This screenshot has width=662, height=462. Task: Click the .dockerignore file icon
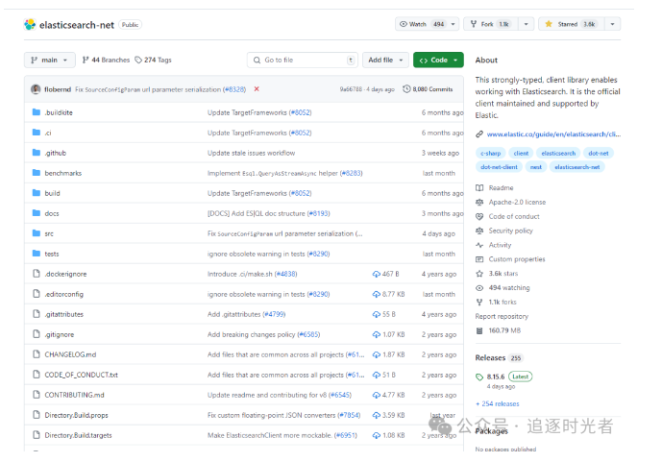pyautogui.click(x=37, y=274)
